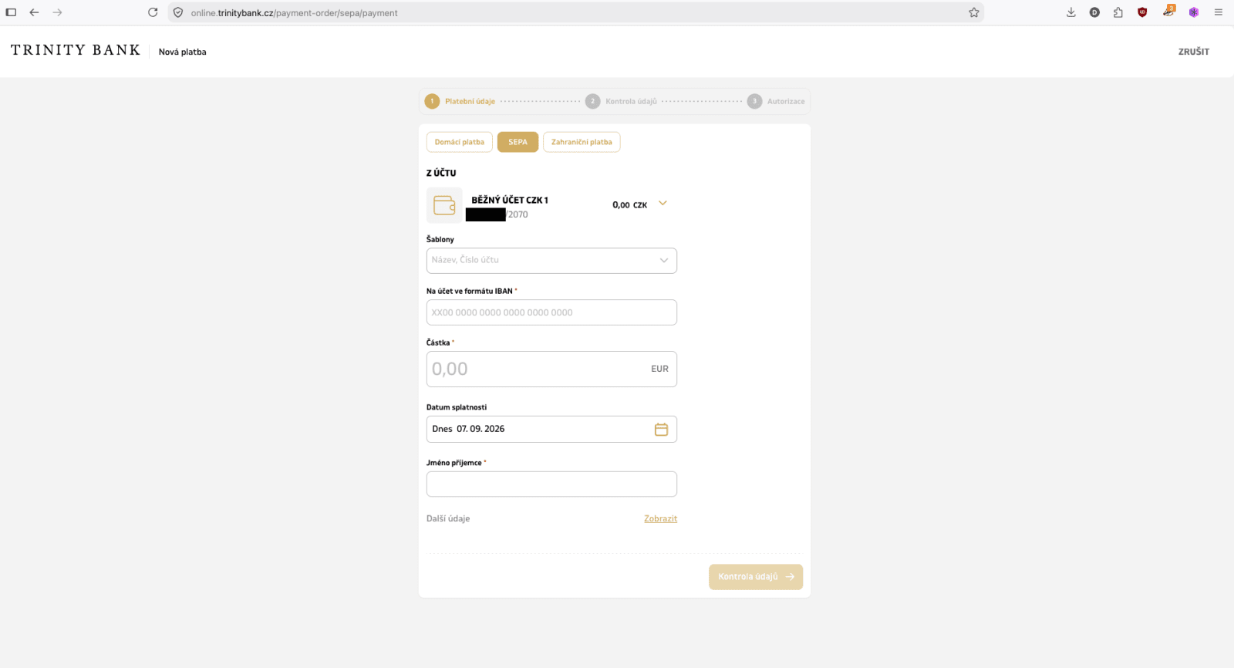Click the BĚŽNÝ ÚČET CZK 1 text
Viewport: 1234px width, 668px height.
click(510, 200)
